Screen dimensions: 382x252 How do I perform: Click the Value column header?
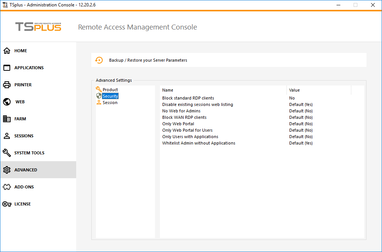[319, 90]
